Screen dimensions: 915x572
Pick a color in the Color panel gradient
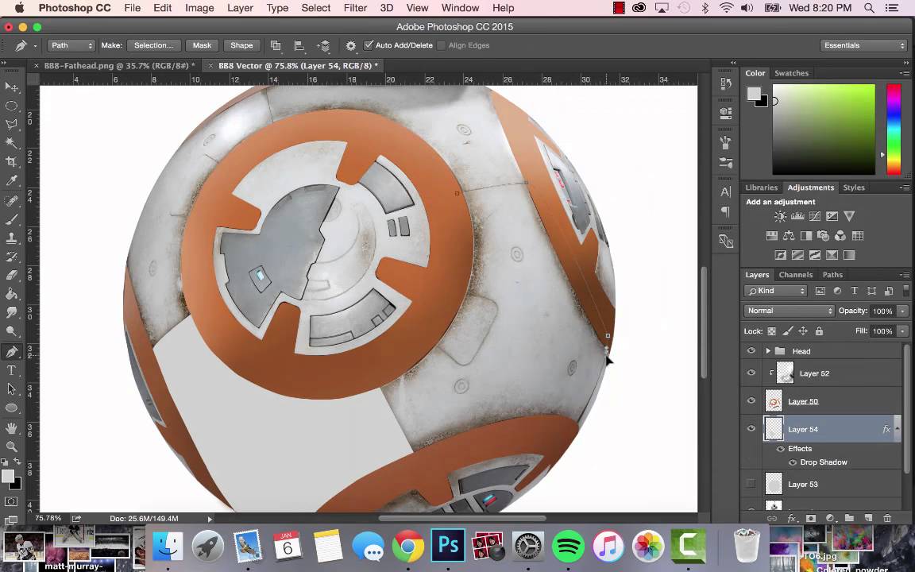[x=822, y=127]
